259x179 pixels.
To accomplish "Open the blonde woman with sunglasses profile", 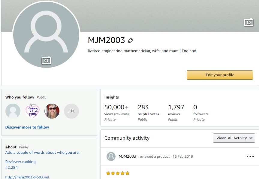I will click(x=52, y=111).
